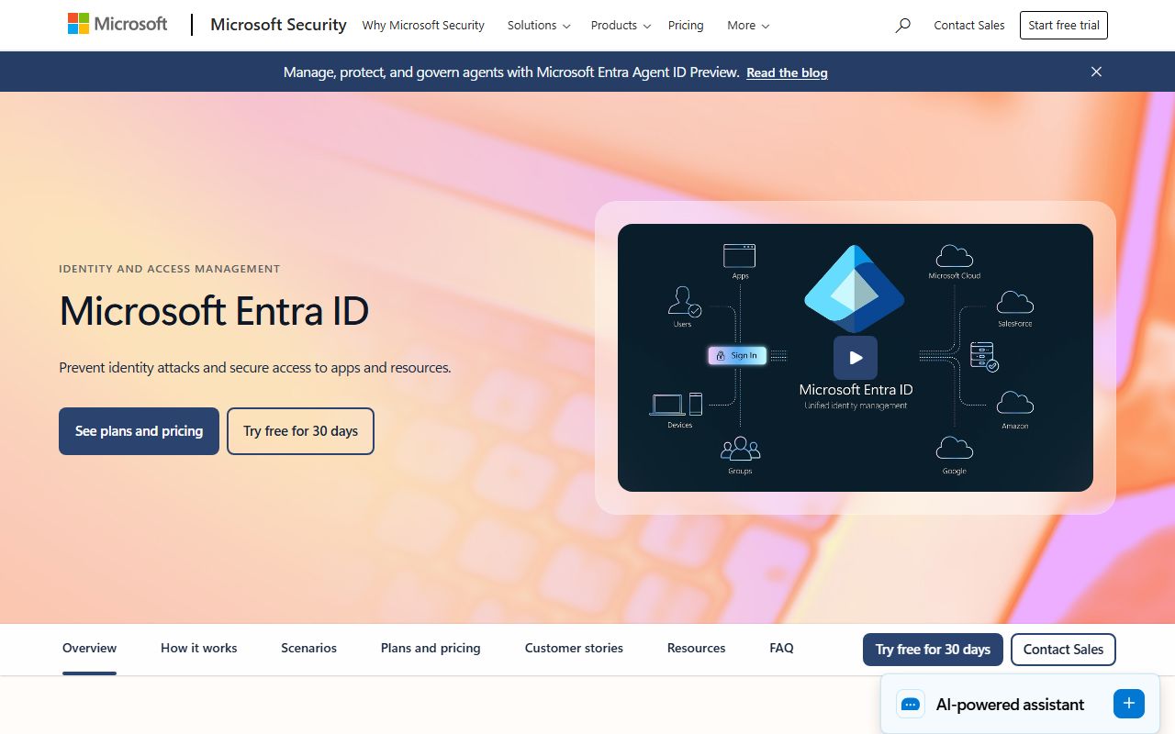Switch to the FAQ section
Image resolution: width=1175 pixels, height=734 pixels.
point(781,648)
